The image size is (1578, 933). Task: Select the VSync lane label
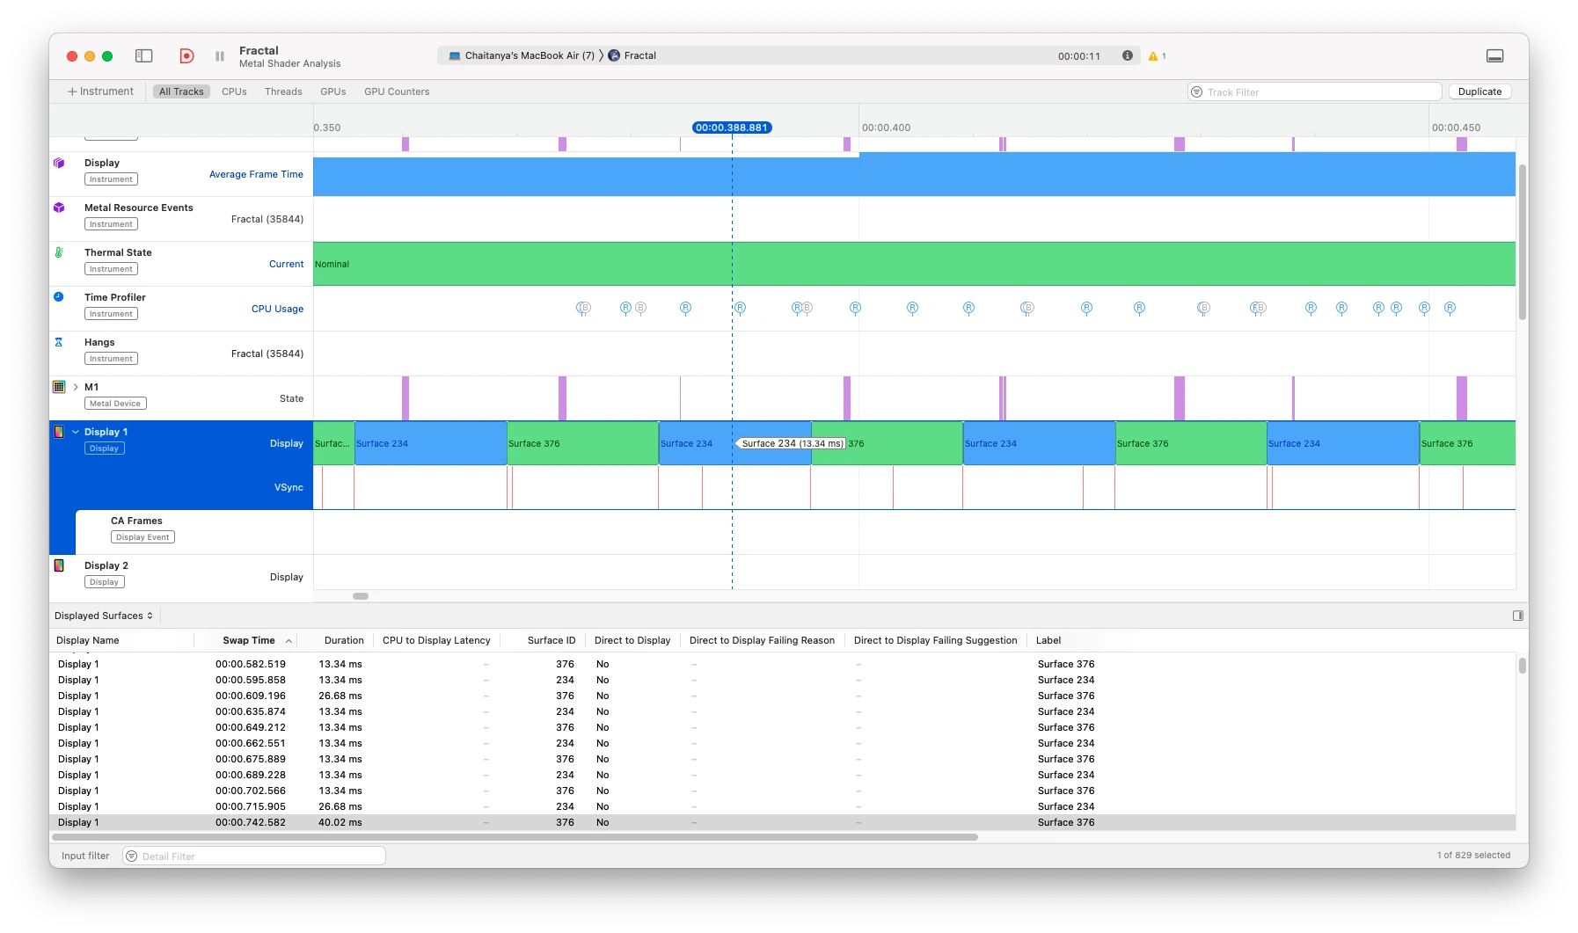pos(289,487)
